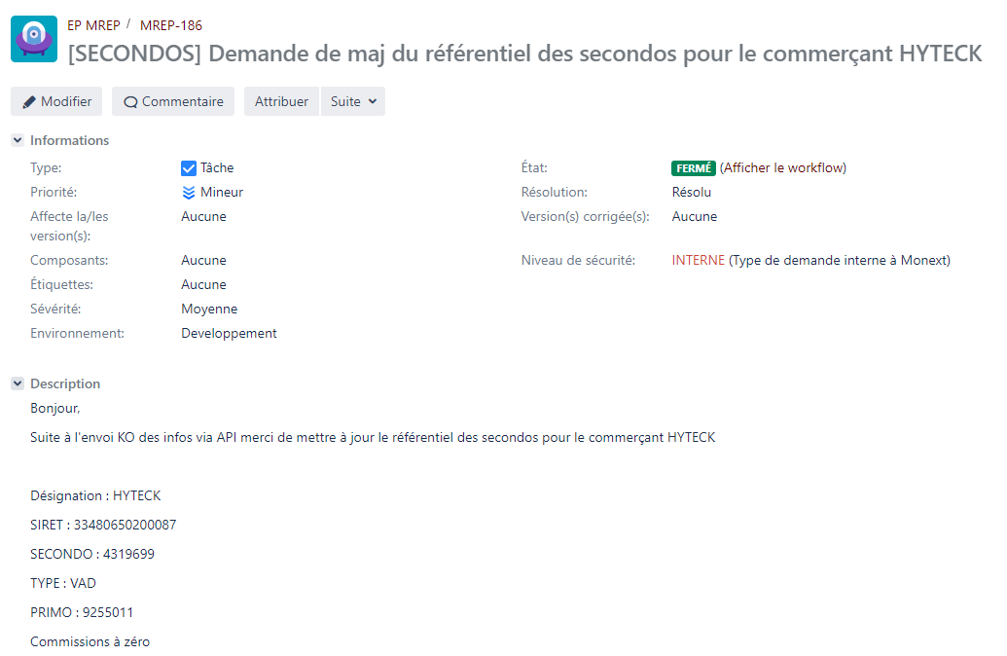The width and height of the screenshot is (1007, 656).
Task: Click Afficher le workflow link
Action: coord(783,167)
